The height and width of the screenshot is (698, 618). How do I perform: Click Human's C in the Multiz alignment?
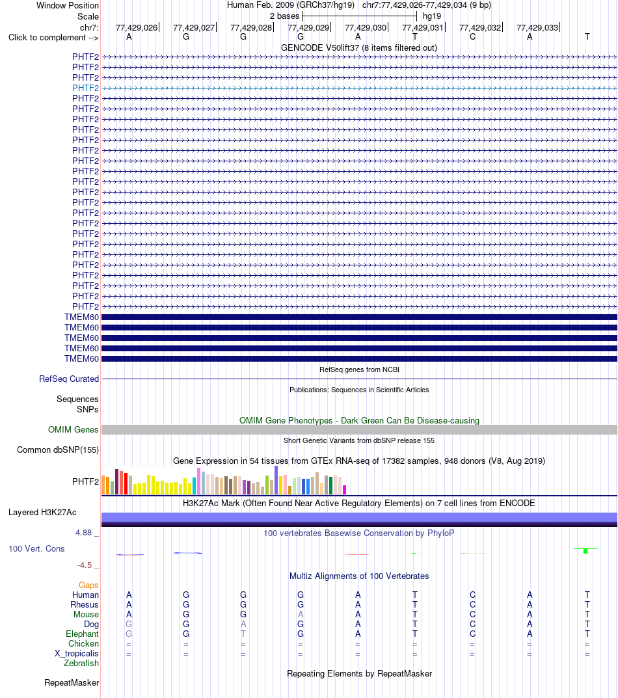473,595
